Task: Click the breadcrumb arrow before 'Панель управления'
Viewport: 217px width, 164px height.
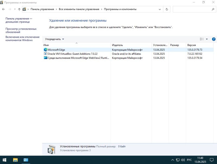Action: (x=28, y=9)
